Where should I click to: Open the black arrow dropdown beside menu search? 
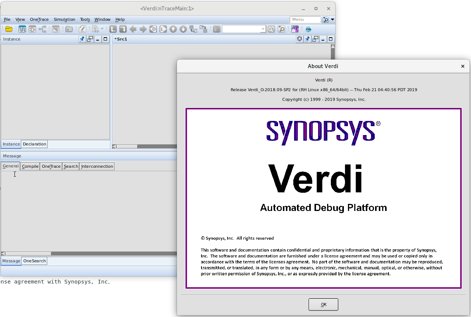pyautogui.click(x=333, y=20)
